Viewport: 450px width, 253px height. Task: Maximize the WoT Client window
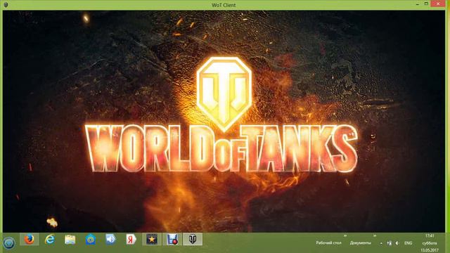click(427, 4)
